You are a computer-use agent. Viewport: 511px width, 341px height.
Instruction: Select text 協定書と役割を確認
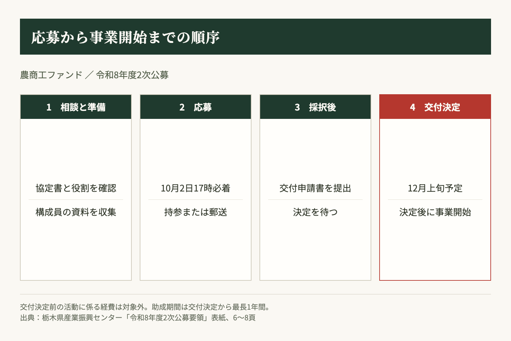click(76, 188)
